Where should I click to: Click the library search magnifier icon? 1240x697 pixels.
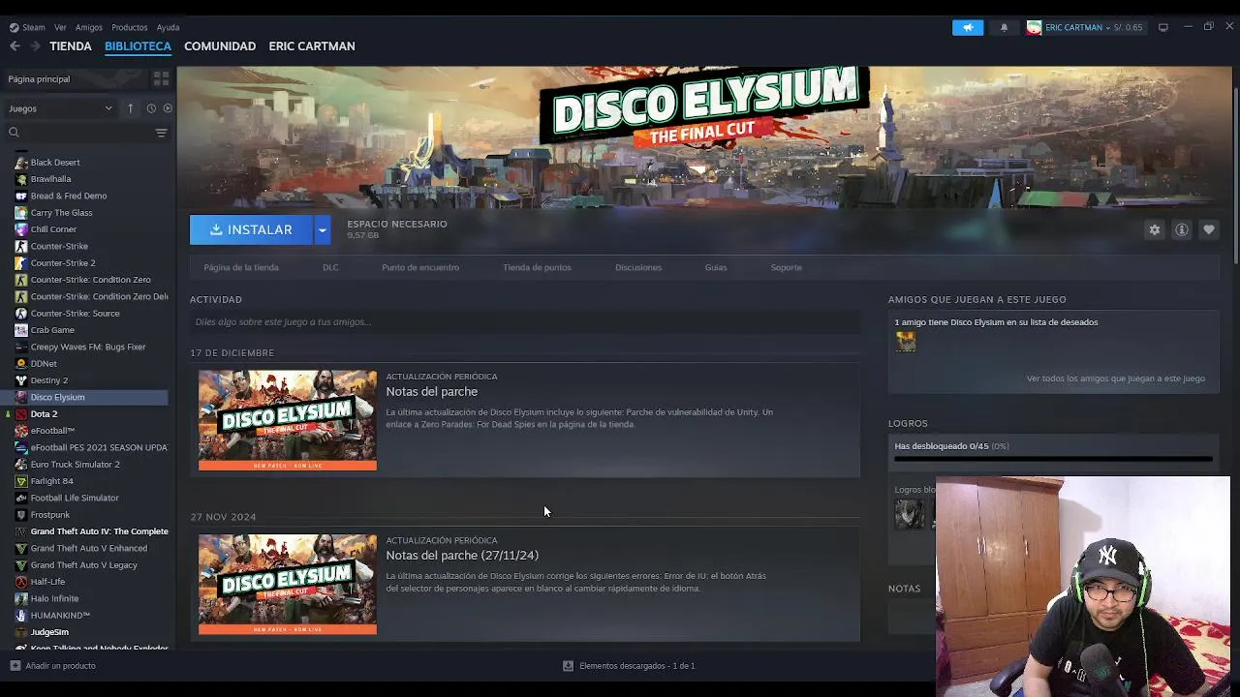(14, 133)
